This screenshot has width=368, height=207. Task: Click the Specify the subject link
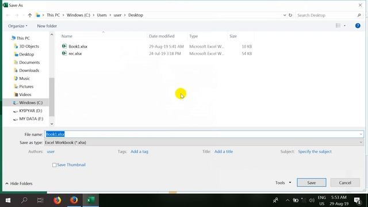pos(315,152)
